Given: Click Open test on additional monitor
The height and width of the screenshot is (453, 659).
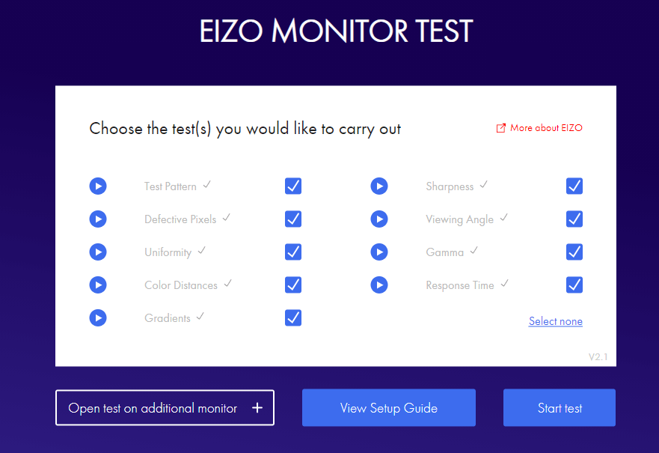Looking at the screenshot, I should [x=165, y=408].
